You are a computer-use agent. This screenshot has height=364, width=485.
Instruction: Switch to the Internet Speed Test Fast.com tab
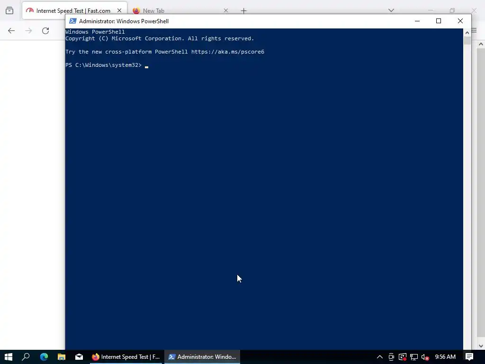(x=74, y=11)
